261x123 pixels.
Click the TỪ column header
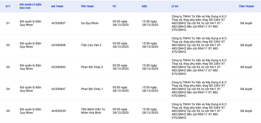pyautogui.click(x=114, y=6)
